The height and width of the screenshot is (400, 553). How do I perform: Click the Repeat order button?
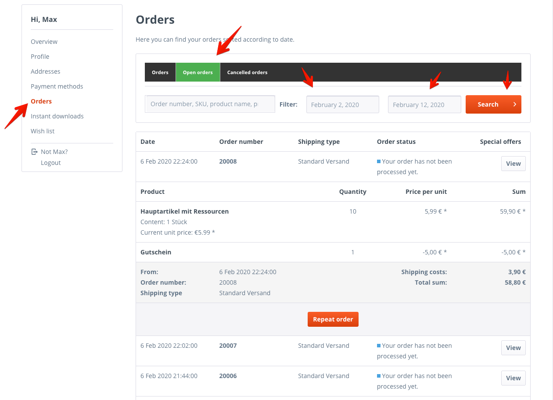[x=333, y=319]
